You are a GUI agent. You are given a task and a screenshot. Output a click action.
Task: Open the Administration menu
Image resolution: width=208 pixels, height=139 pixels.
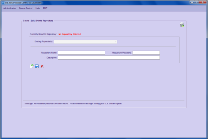tap(10, 8)
